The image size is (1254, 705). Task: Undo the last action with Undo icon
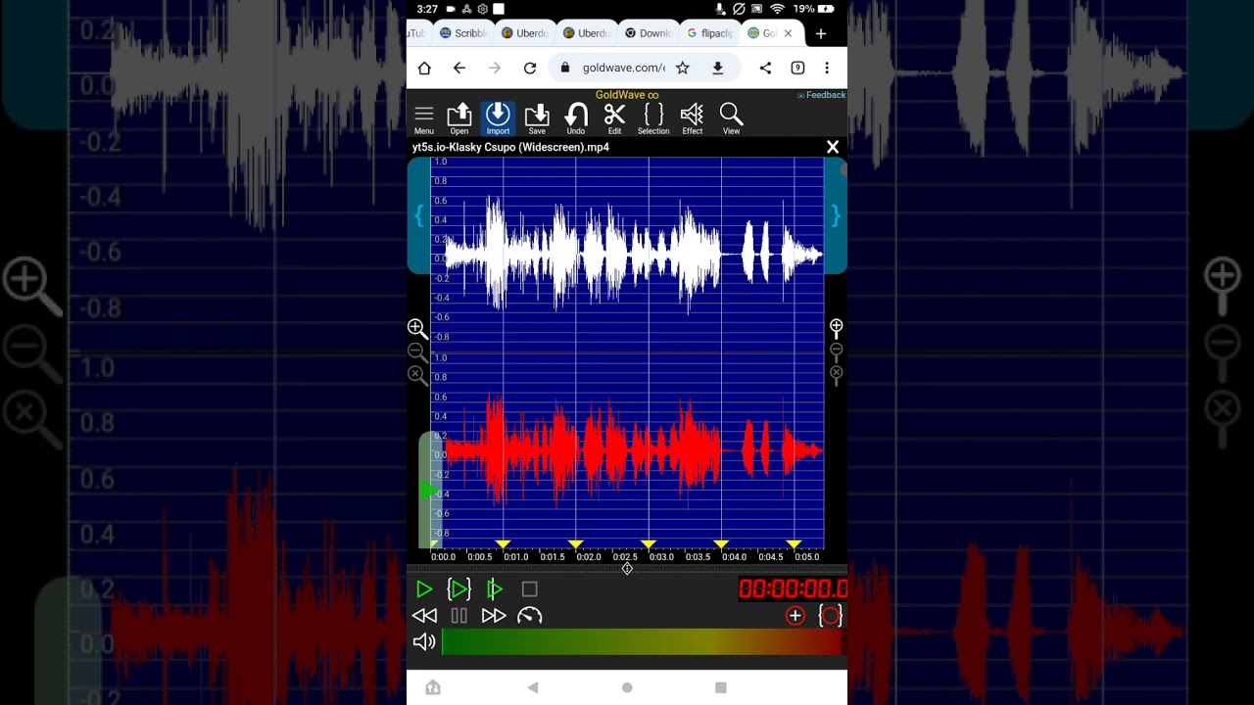tap(576, 118)
